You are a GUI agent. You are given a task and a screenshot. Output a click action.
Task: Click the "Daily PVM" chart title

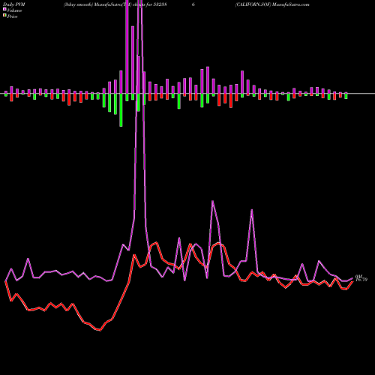(x=14, y=4)
